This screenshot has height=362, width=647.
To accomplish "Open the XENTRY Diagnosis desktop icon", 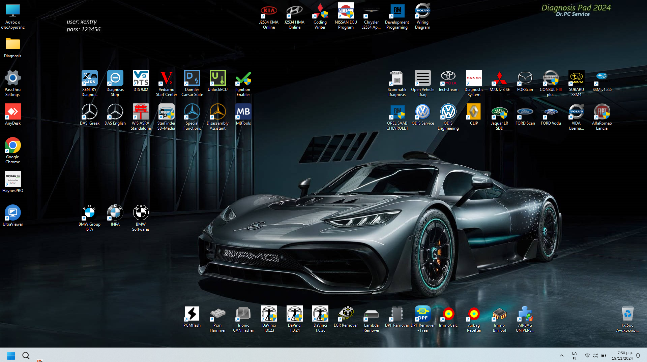I will pyautogui.click(x=89, y=83).
